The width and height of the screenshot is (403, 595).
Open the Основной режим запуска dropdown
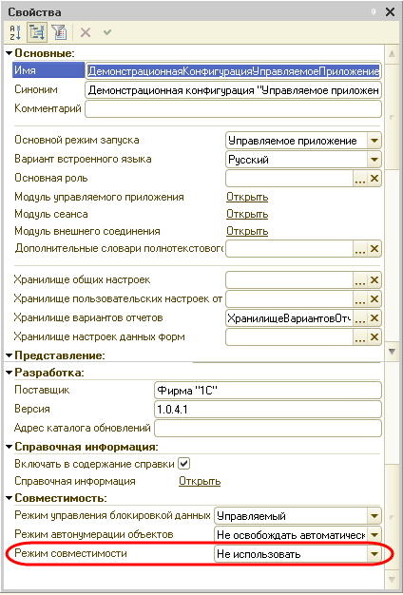(x=374, y=141)
